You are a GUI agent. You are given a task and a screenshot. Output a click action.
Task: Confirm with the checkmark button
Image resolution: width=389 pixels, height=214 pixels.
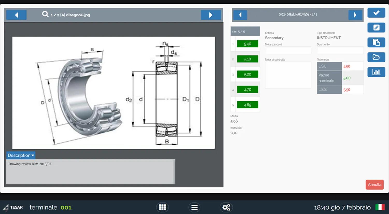click(x=376, y=13)
